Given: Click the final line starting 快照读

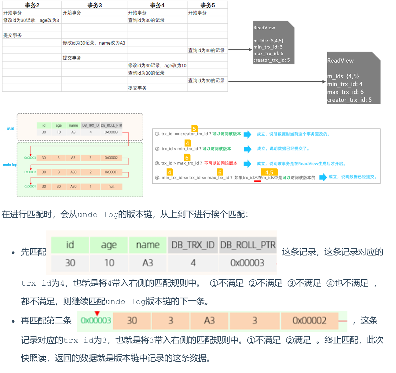Looking at the screenshot, I should click(x=116, y=358).
